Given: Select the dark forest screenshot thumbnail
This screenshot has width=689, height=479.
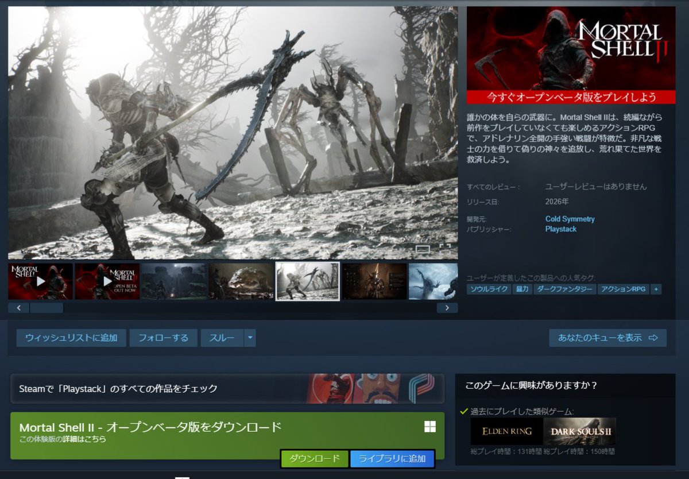Looking at the screenshot, I should pyautogui.click(x=174, y=281).
